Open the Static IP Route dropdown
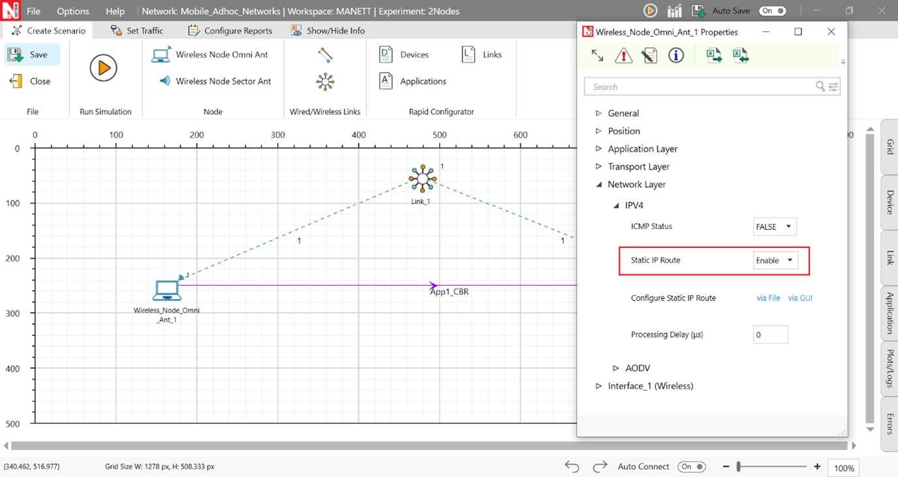Image resolution: width=898 pixels, height=477 pixels. click(x=775, y=260)
